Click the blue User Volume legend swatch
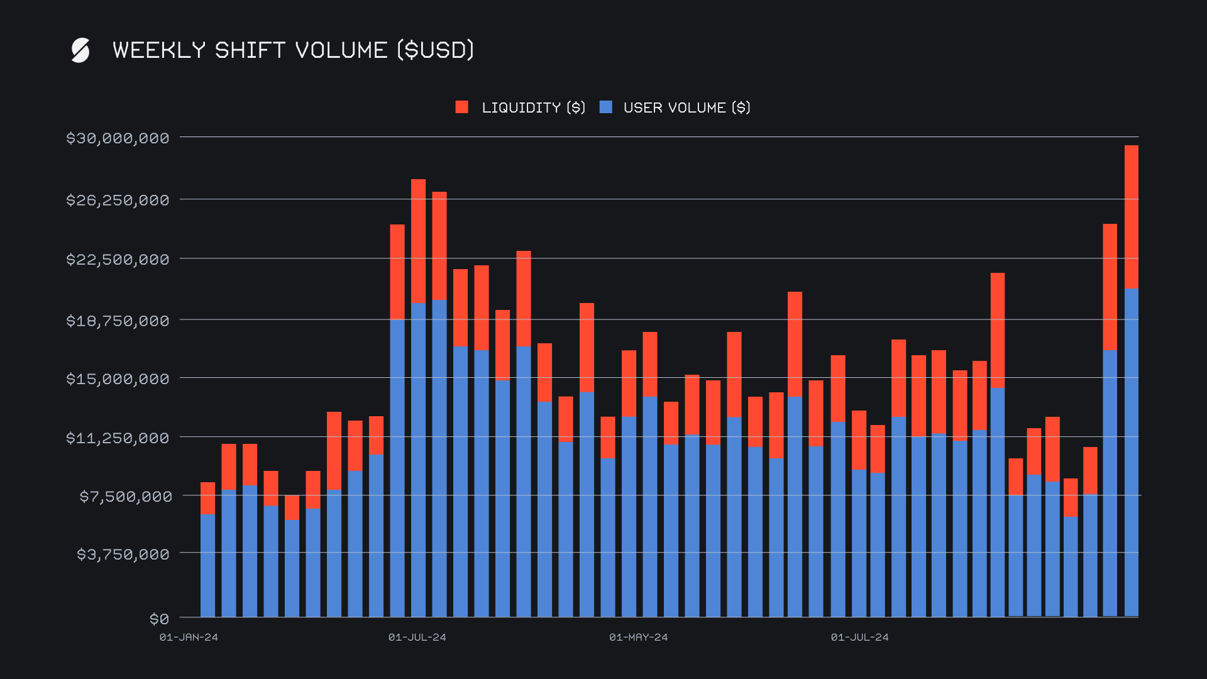 (606, 107)
